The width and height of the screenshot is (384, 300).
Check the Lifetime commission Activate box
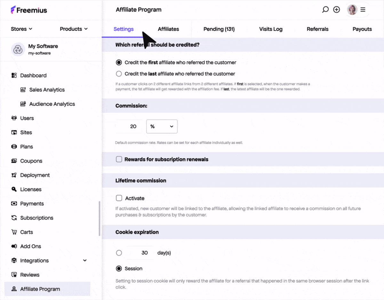pyautogui.click(x=119, y=198)
